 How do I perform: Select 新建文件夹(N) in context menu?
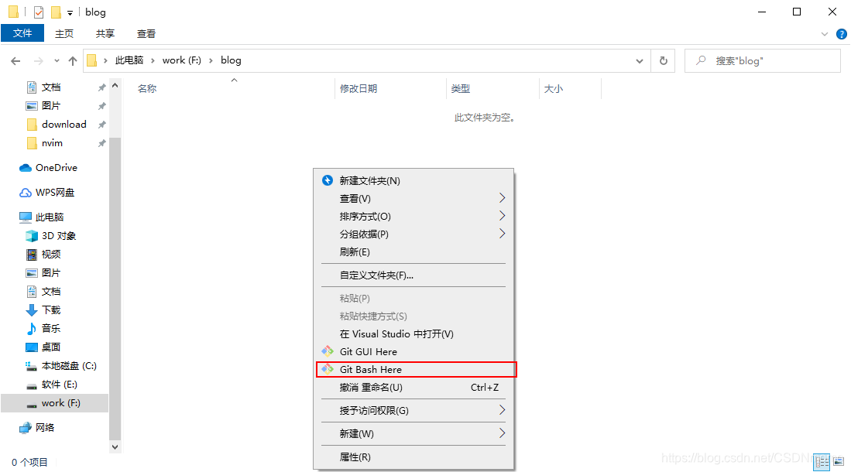pos(413,180)
